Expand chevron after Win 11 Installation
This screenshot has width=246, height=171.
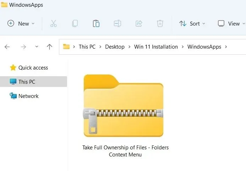point(183,47)
